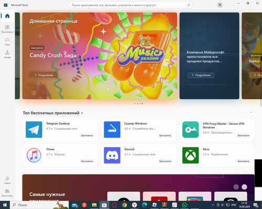Open WhatsApp from the taskbar
Screen dimensions: 262x209
pyautogui.click(x=184, y=205)
